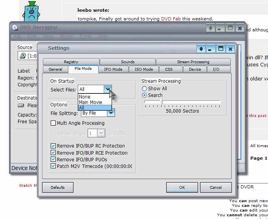Confirm settings with OK button
This screenshot has height=219, width=268.
[x=182, y=188]
